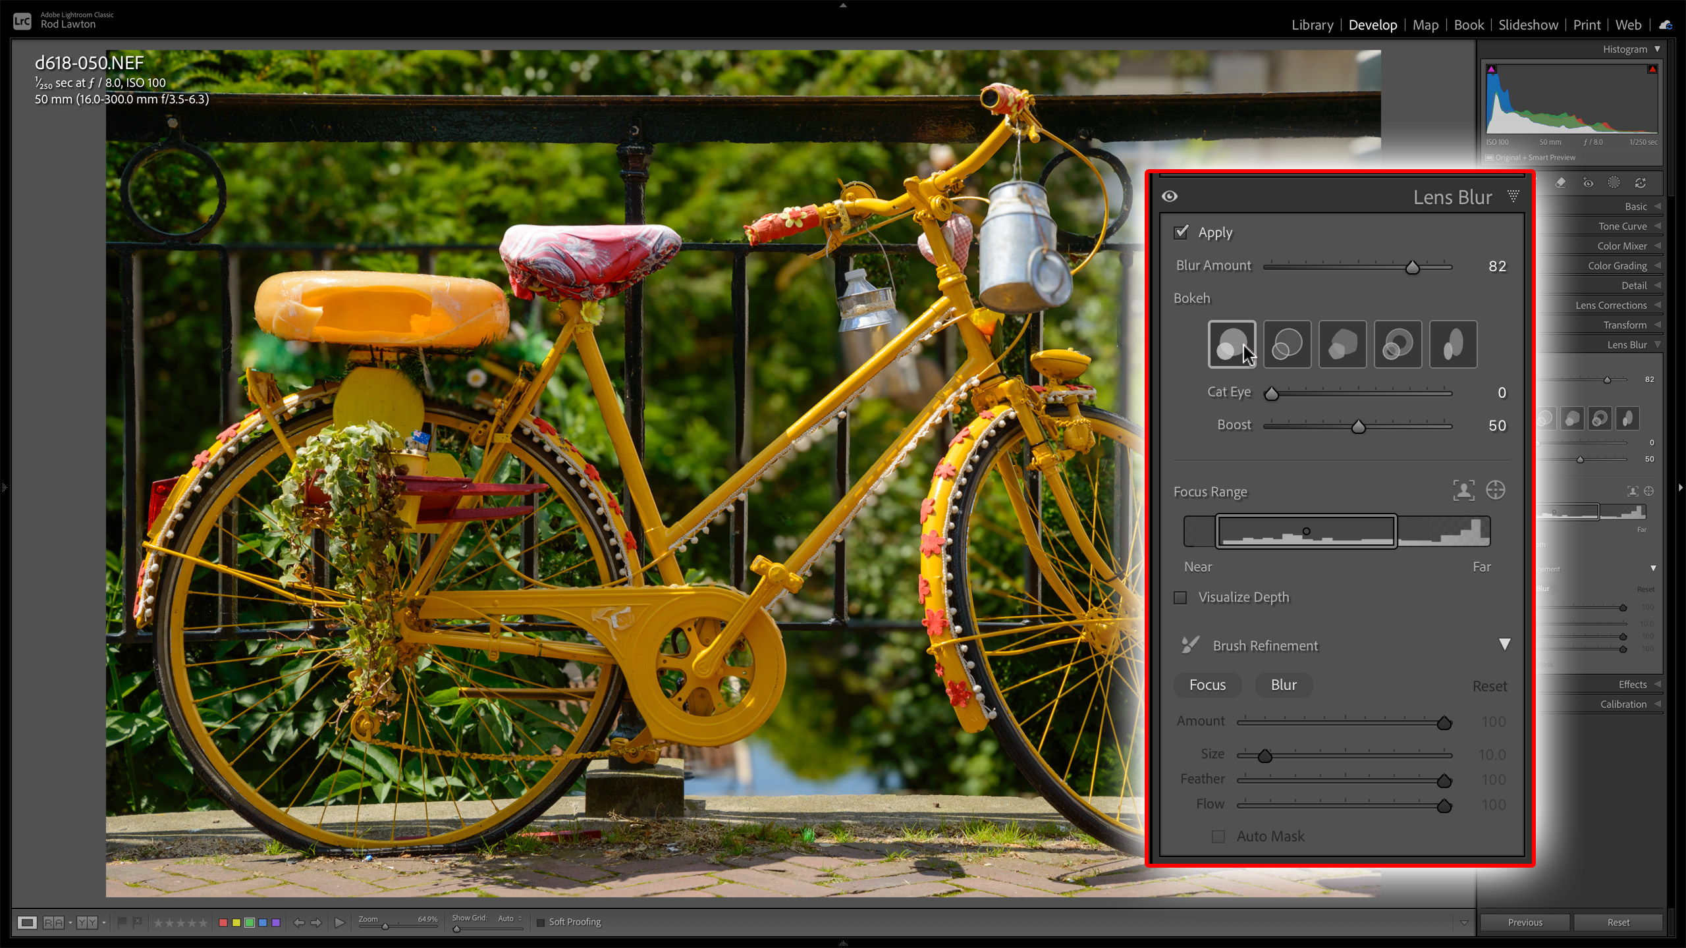Select the first circle bokeh shape
Screen dimensions: 1686x948
pyautogui.click(x=1231, y=344)
